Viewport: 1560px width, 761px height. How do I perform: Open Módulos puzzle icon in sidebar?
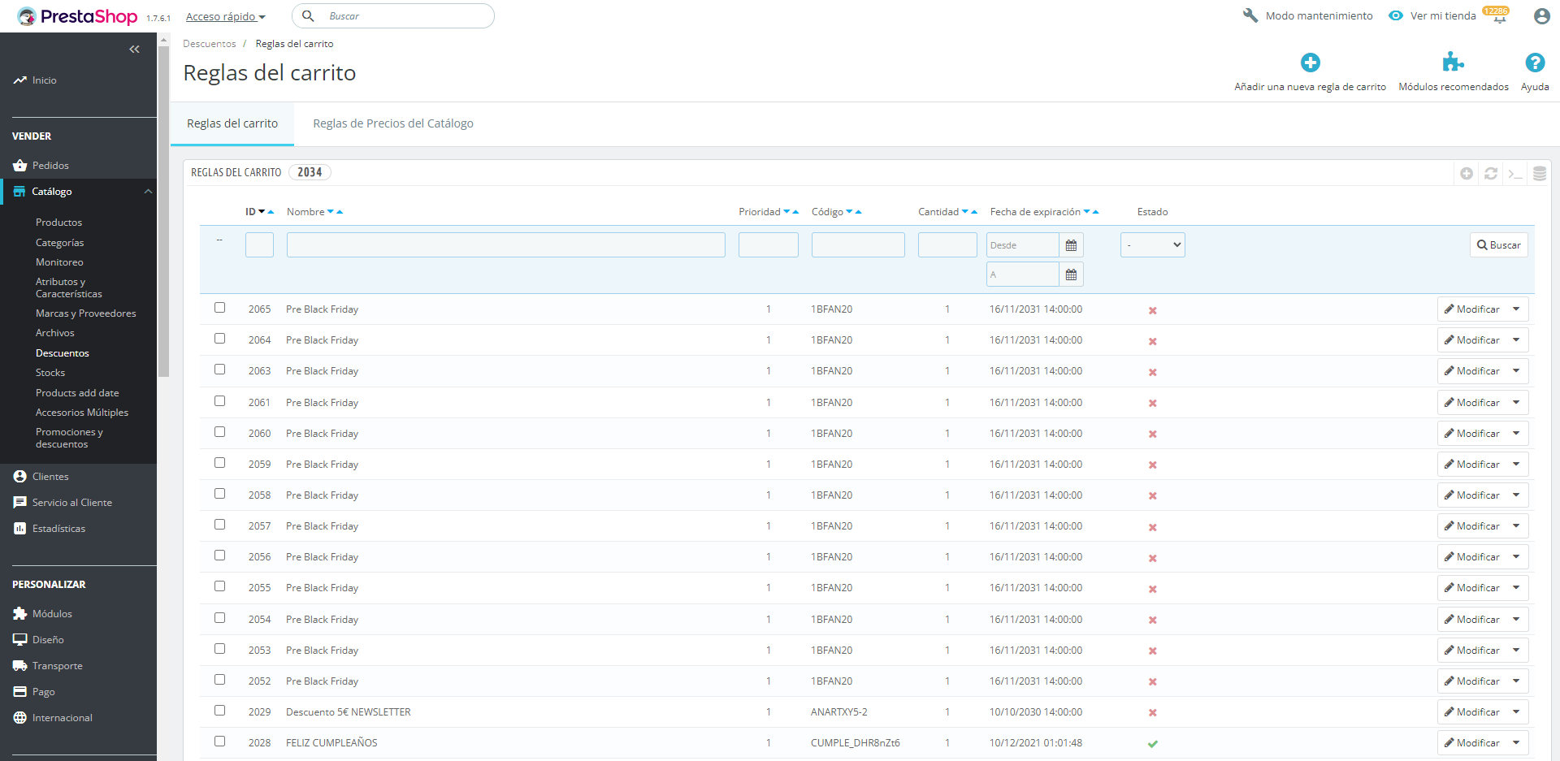pyautogui.click(x=20, y=614)
